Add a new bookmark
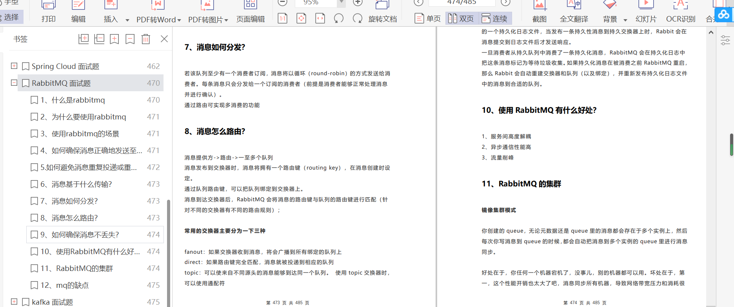Viewport: 734px width, 307px height. pyautogui.click(x=114, y=39)
